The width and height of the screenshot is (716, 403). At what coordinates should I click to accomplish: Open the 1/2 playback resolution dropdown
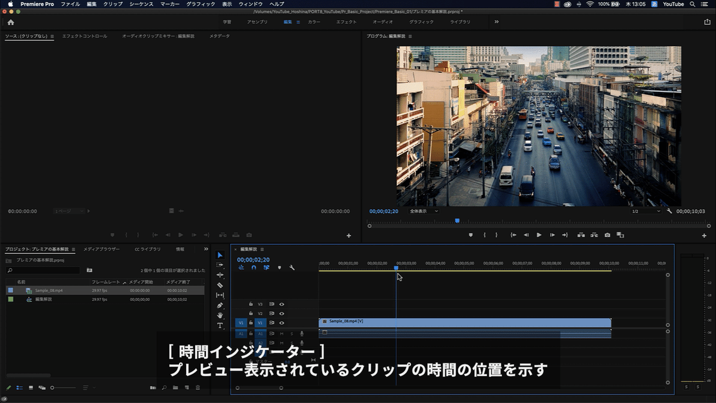click(x=646, y=211)
